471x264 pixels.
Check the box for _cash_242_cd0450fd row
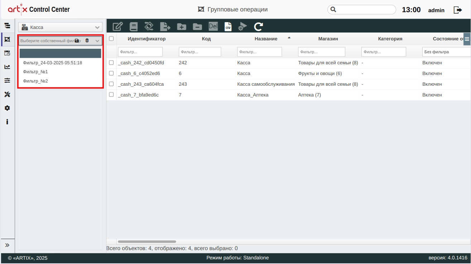click(111, 63)
